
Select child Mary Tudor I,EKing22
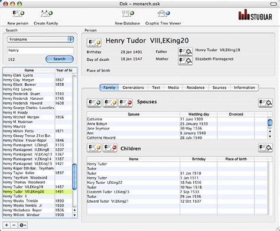[x=177, y=183]
